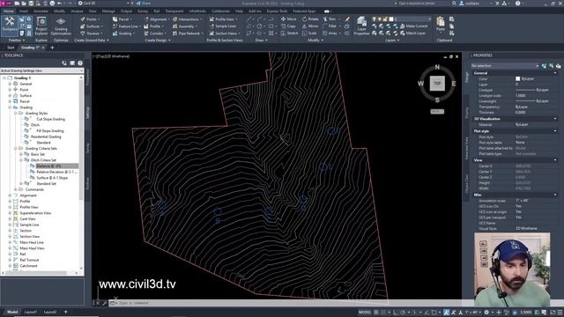Add a new drawing tab with plus
Image resolution: width=564 pixels, height=317 pixels.
click(52, 48)
